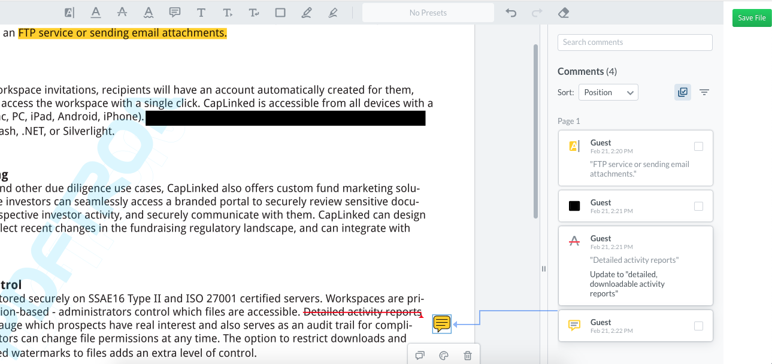Click the Page 1 label
The width and height of the screenshot is (772, 364).
click(569, 121)
